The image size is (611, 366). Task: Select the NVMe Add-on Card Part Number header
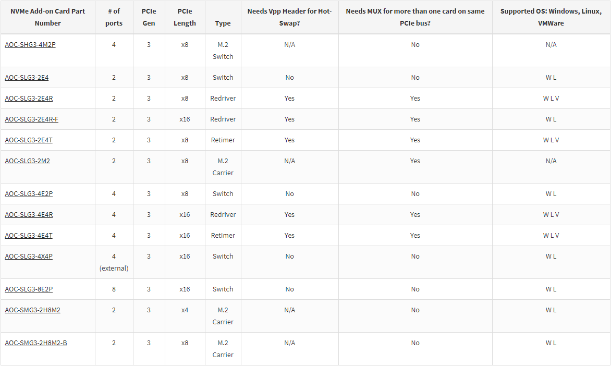click(x=47, y=17)
